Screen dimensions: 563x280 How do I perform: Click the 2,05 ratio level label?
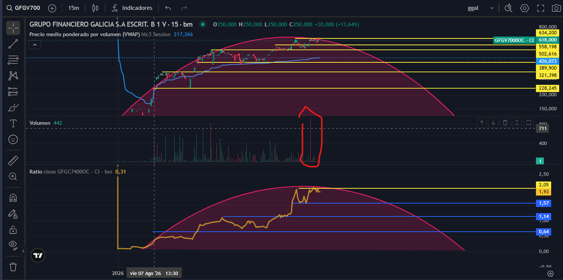543,185
